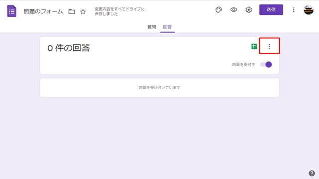Click the saved-to-Drive status text
Screen dimensions: 319x179
pyautogui.click(x=120, y=11)
